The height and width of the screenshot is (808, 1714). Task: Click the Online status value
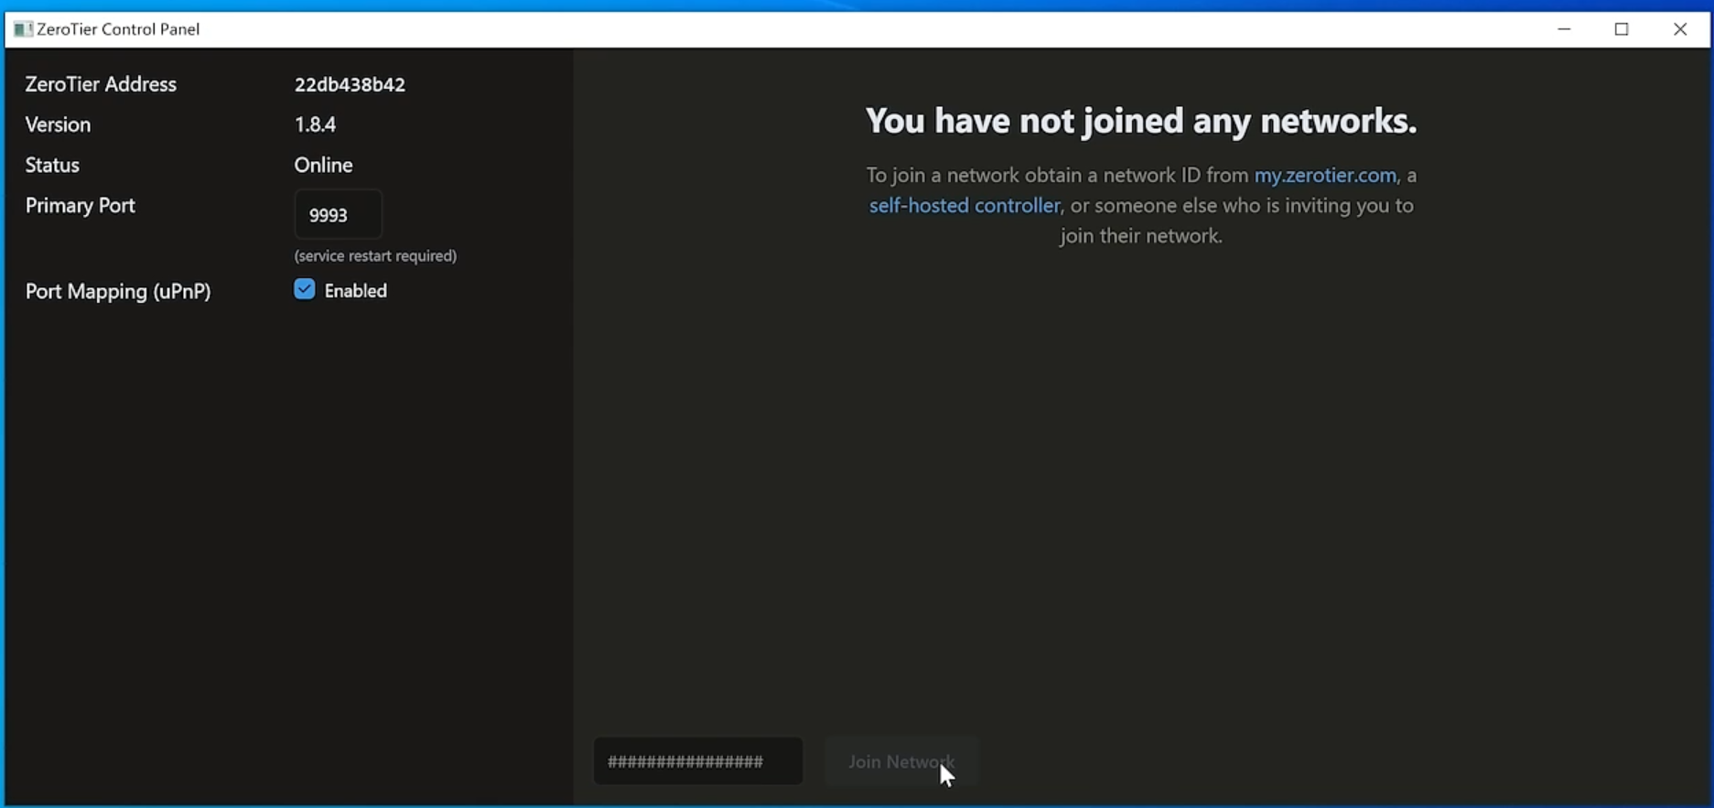tap(323, 165)
